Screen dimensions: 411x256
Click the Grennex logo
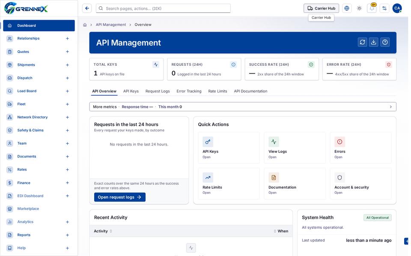(26, 8)
